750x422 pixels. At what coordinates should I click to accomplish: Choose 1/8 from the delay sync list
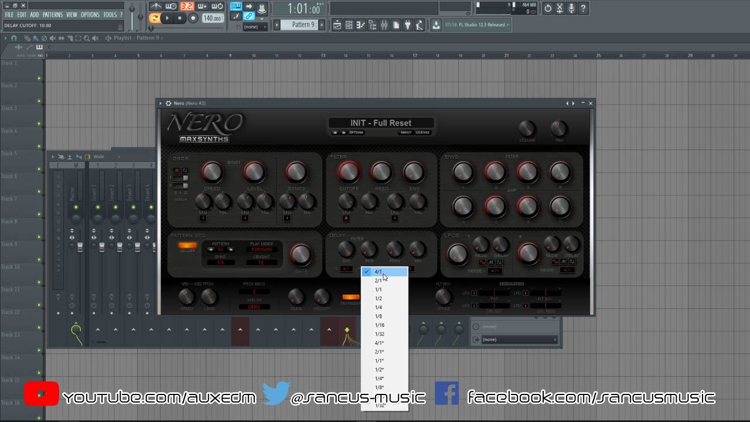point(384,316)
